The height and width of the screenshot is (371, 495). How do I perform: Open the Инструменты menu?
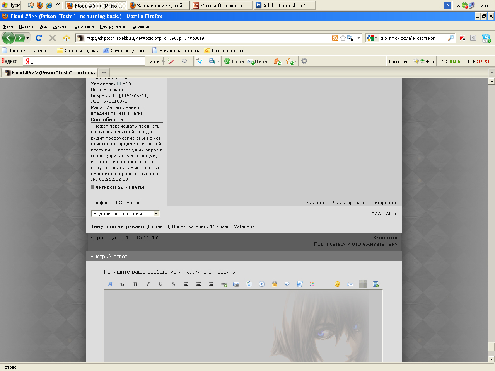click(113, 26)
